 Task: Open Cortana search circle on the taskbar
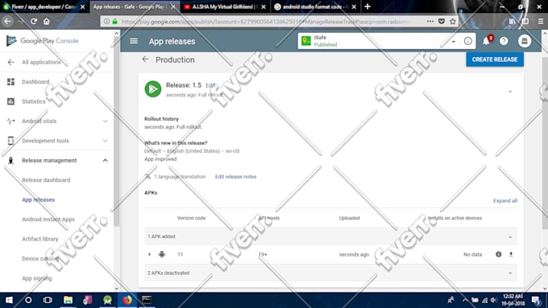(x=28, y=300)
